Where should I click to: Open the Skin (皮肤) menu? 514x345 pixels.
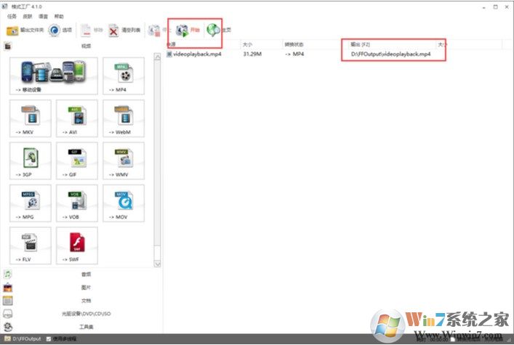28,17
